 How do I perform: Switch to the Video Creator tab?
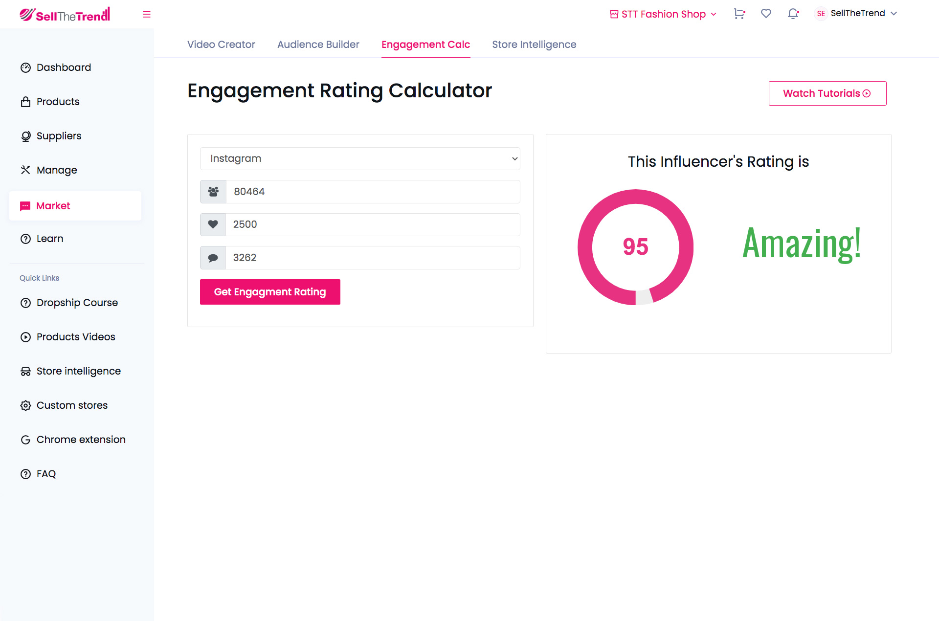[221, 44]
